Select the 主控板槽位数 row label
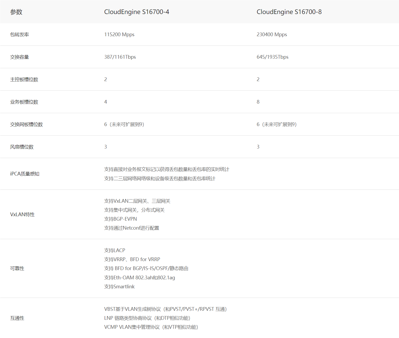399x338 pixels. pyautogui.click(x=24, y=79)
